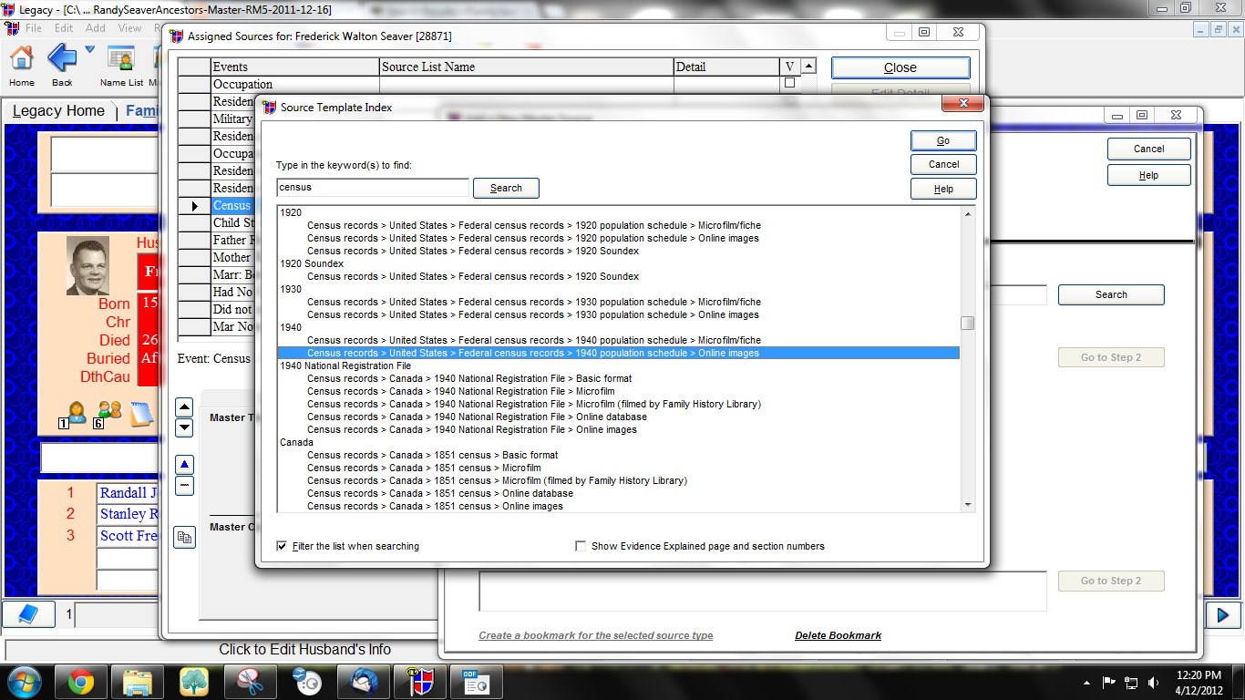The image size is (1245, 700).
Task: Open the Legacy shield icon in taskbar
Action: pos(420,682)
